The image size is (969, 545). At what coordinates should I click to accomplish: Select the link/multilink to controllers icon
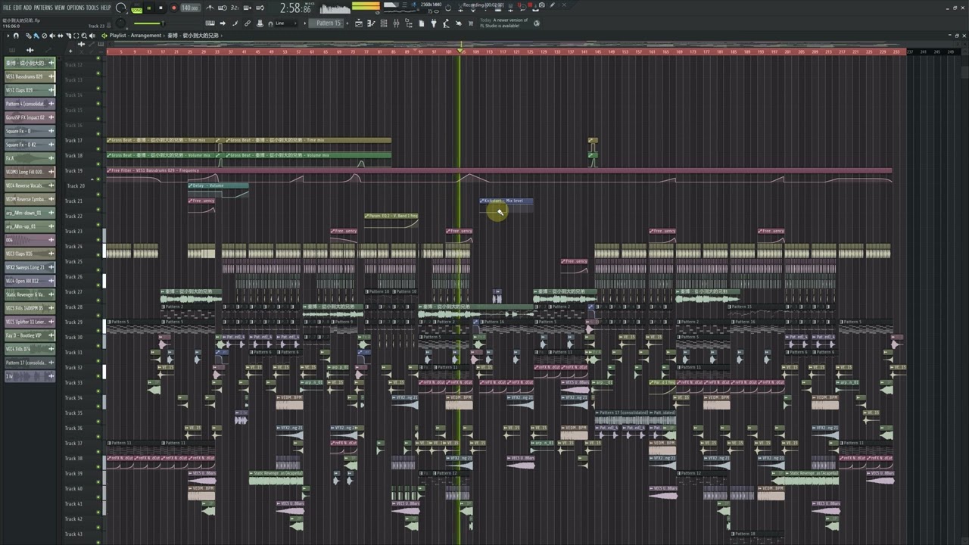[248, 23]
